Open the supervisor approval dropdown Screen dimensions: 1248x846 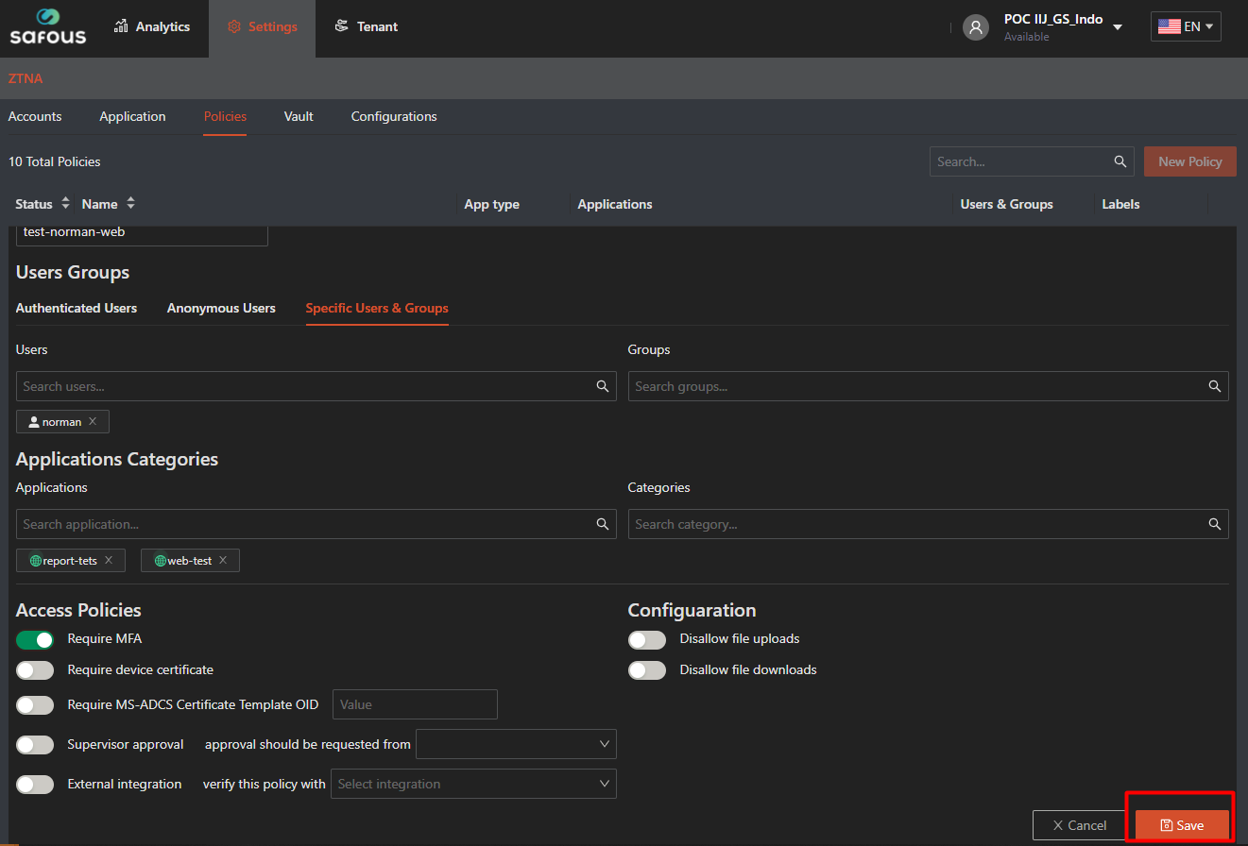point(516,744)
